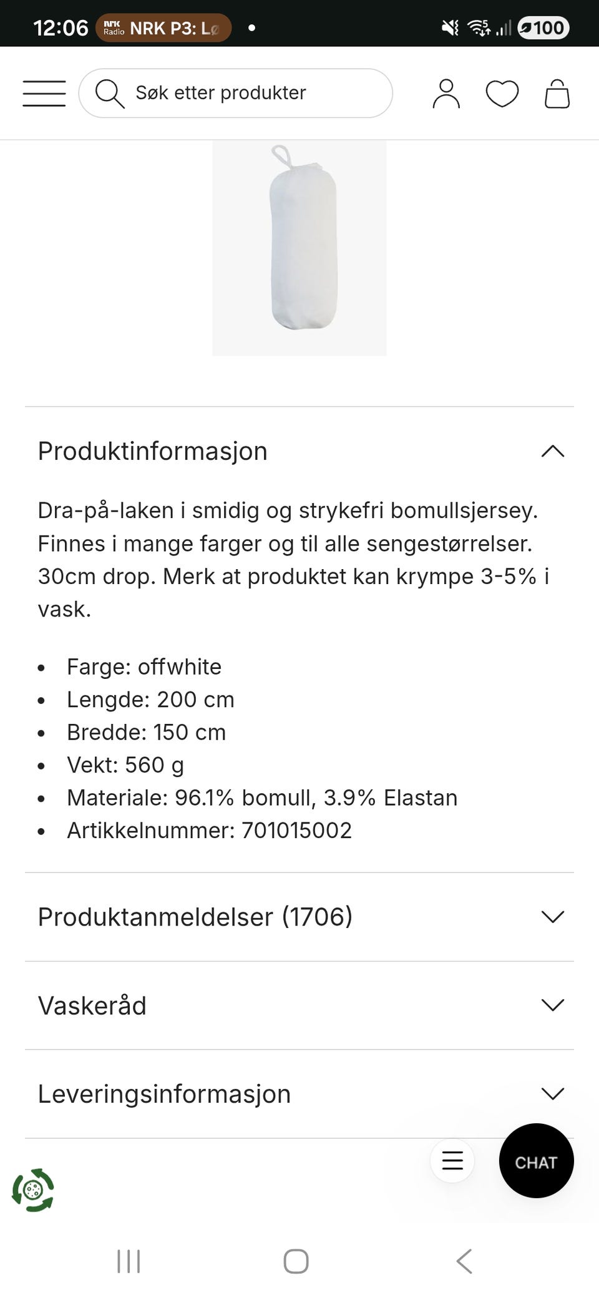Tap the white sheet product image

pos(299,248)
